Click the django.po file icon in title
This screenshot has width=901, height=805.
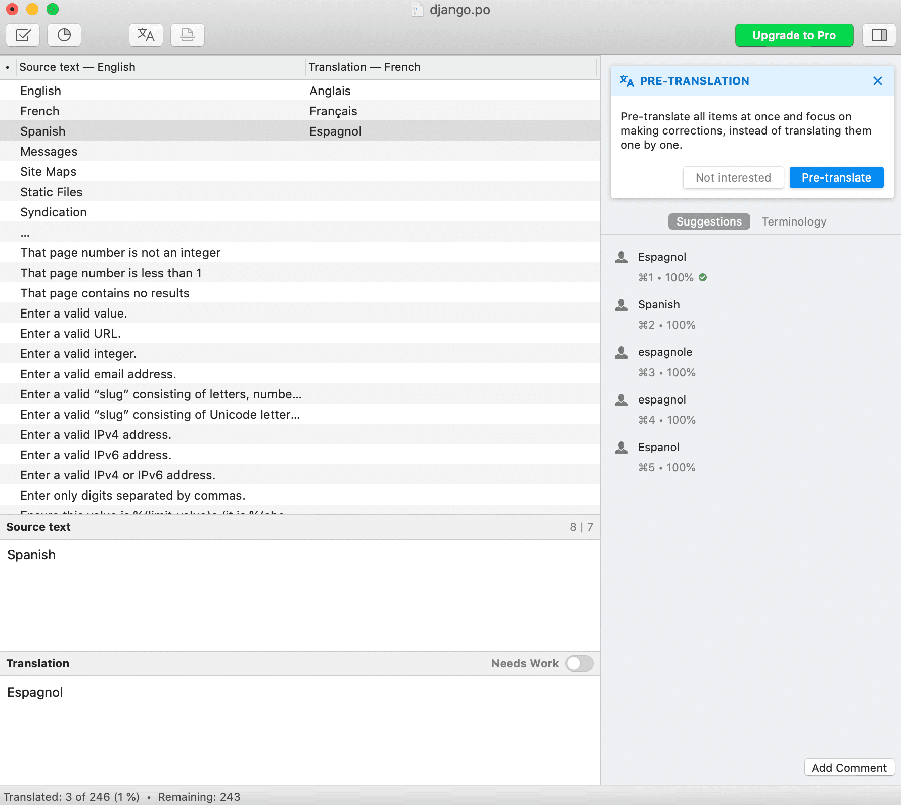pos(418,9)
